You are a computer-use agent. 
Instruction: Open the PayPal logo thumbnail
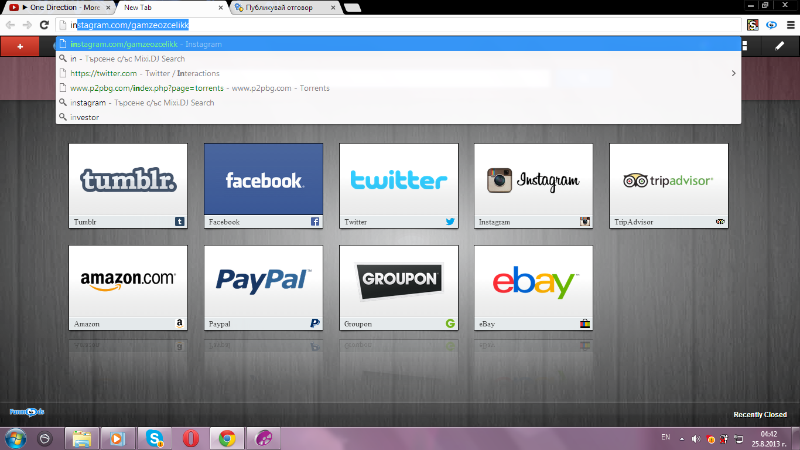click(264, 281)
